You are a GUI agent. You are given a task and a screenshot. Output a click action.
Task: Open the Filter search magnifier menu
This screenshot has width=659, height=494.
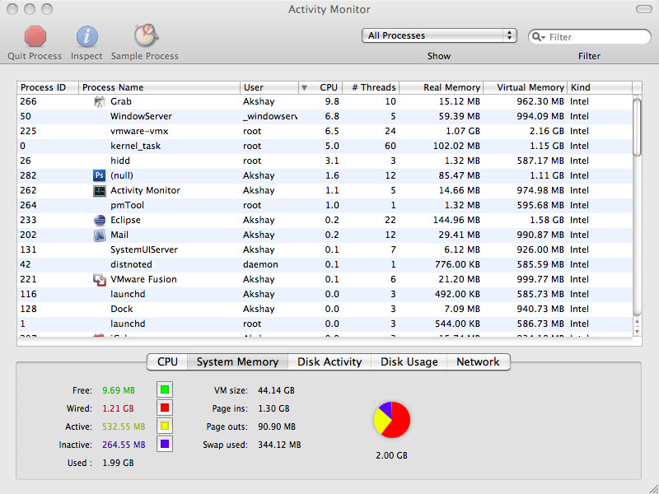click(539, 37)
